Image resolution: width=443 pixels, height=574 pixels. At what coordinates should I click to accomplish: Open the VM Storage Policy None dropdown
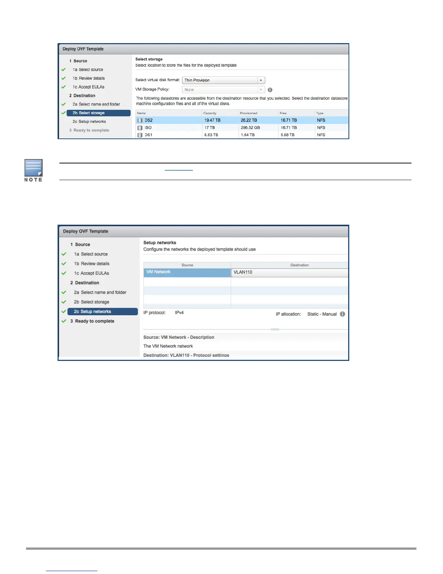click(x=224, y=90)
